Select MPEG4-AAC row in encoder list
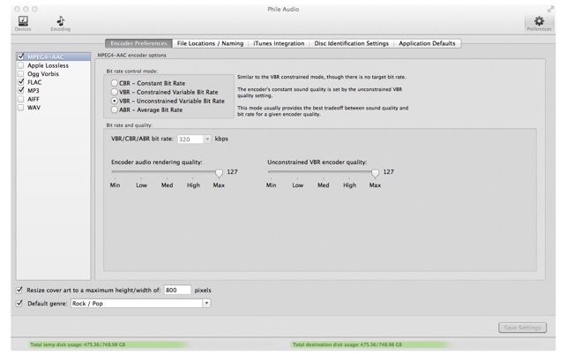The width and height of the screenshot is (567, 355). [x=53, y=57]
